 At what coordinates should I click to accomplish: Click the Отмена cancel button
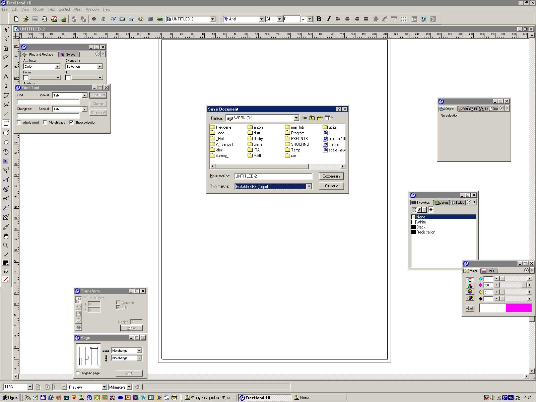pos(331,186)
